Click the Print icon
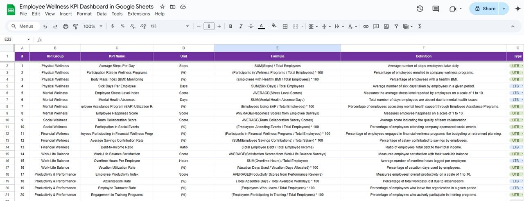 [x=65, y=26]
